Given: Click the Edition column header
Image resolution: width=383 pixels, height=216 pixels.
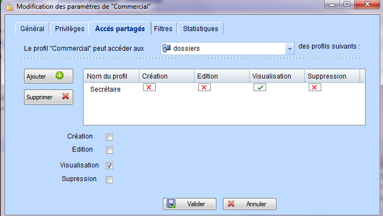Looking at the screenshot, I should click(222, 76).
